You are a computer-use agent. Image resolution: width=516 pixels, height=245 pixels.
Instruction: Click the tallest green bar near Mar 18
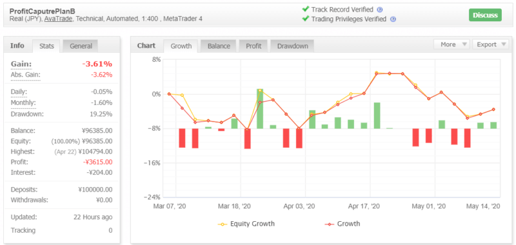point(260,108)
